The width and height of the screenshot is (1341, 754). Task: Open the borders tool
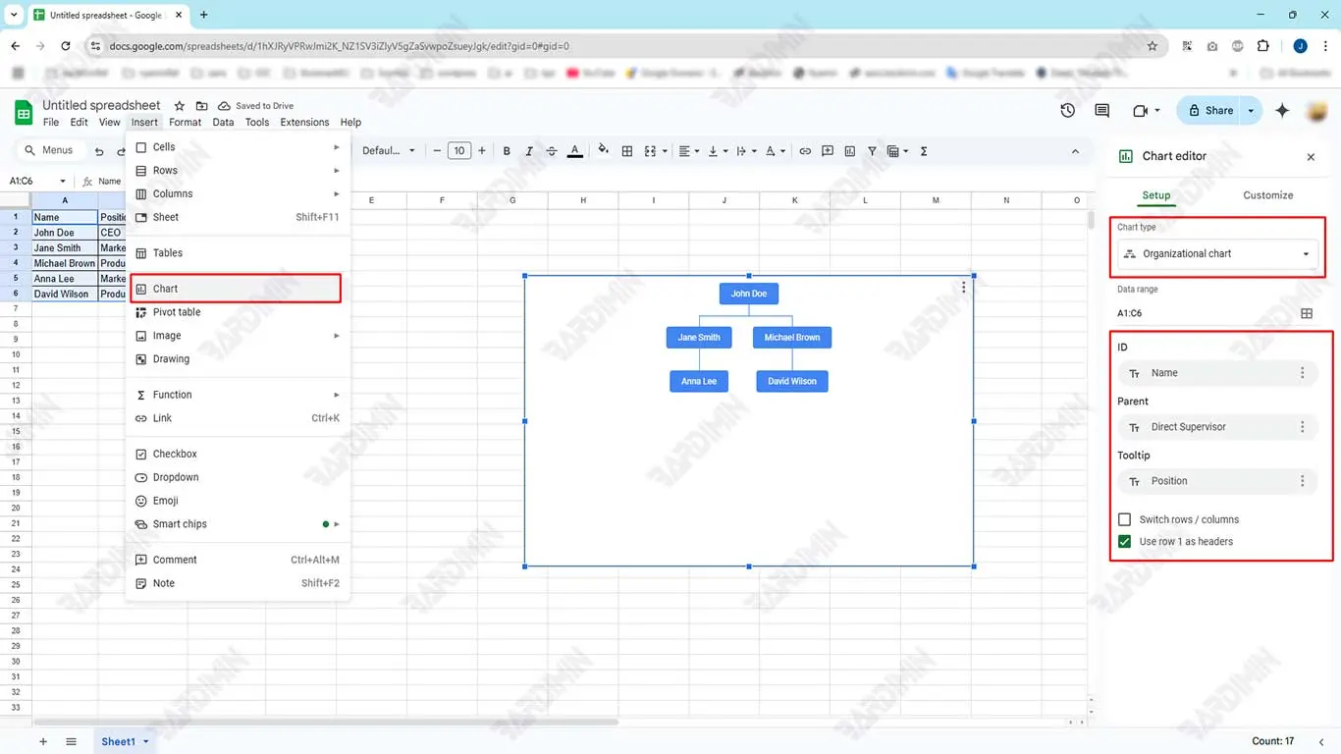pyautogui.click(x=627, y=151)
